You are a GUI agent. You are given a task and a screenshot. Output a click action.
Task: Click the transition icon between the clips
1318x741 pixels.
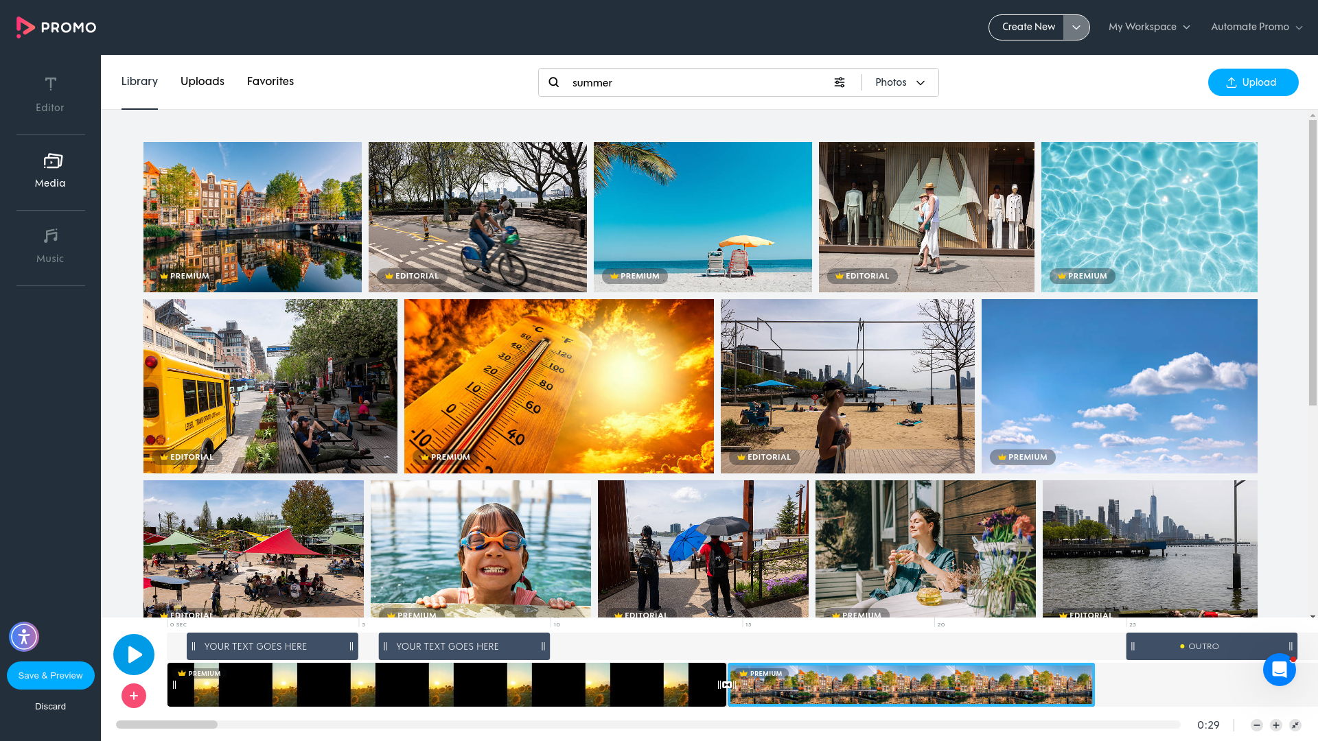[x=727, y=685]
